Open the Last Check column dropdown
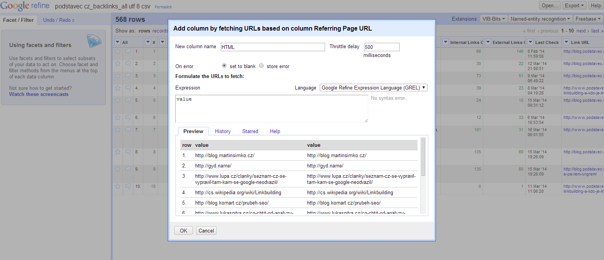Image resolution: width=604 pixels, height=260 pixels. [530, 42]
